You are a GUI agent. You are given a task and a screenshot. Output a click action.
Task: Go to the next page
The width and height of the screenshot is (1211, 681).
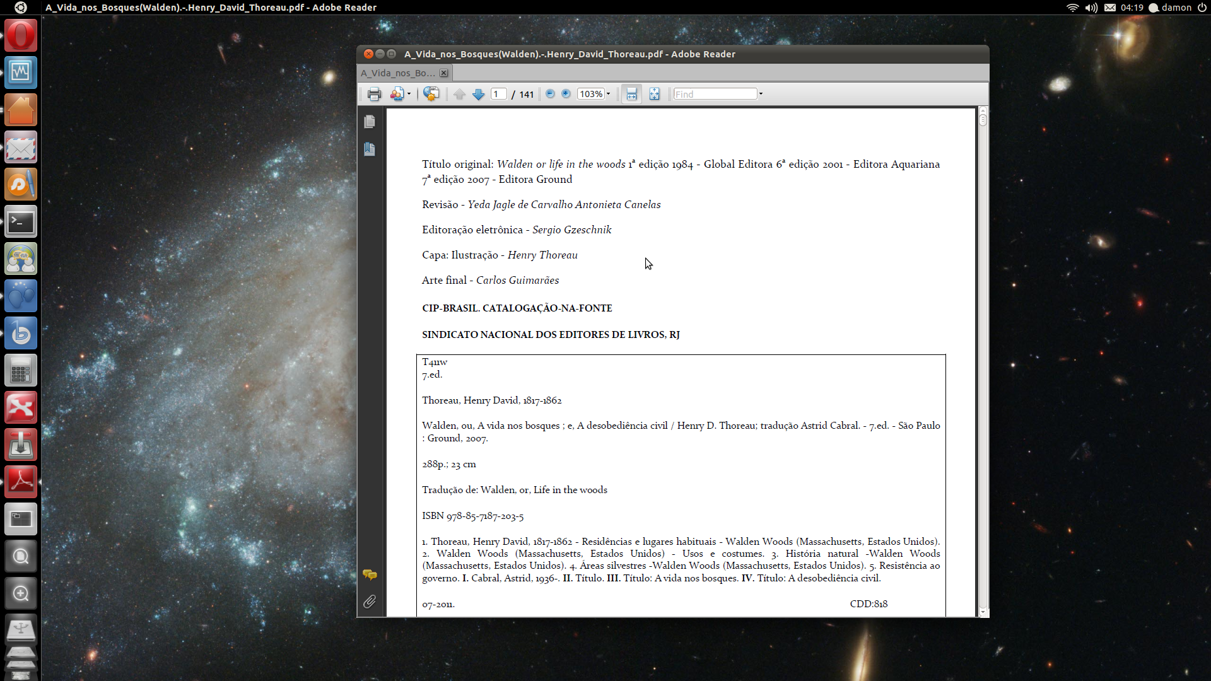[x=479, y=93]
